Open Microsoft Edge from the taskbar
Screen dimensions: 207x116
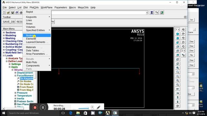(71, 113)
